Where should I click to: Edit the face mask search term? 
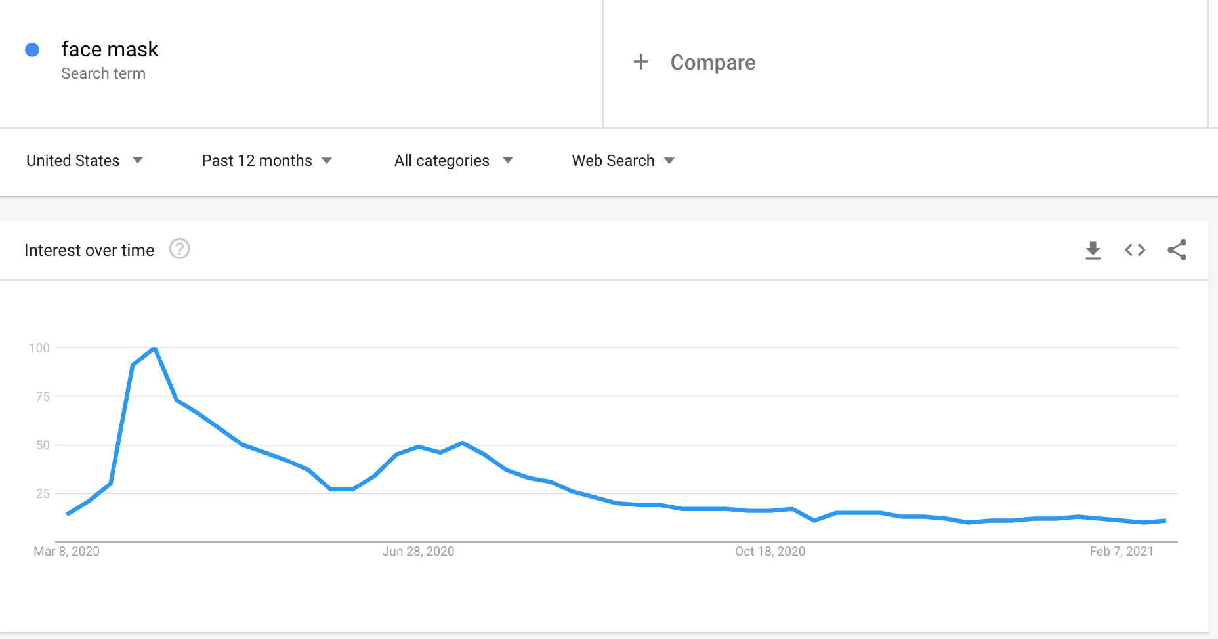click(110, 50)
